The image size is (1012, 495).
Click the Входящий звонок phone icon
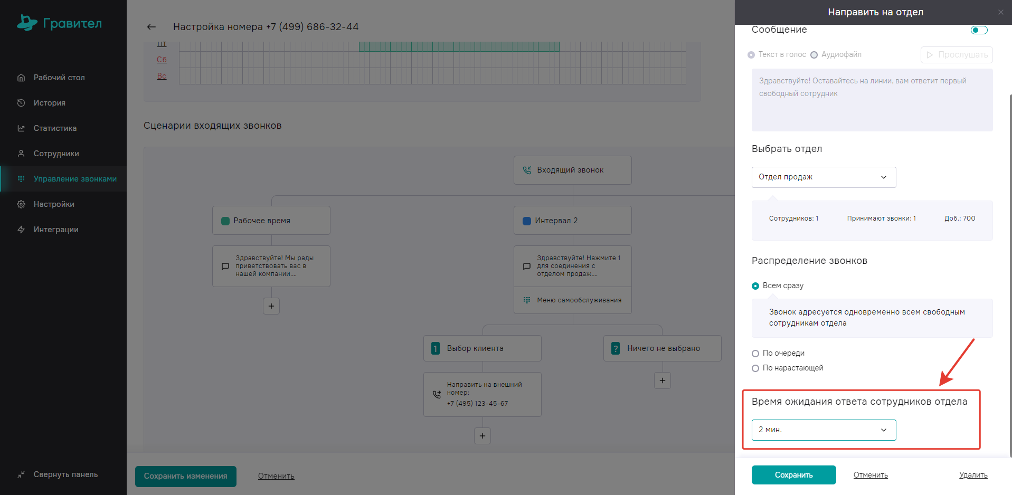point(527,170)
